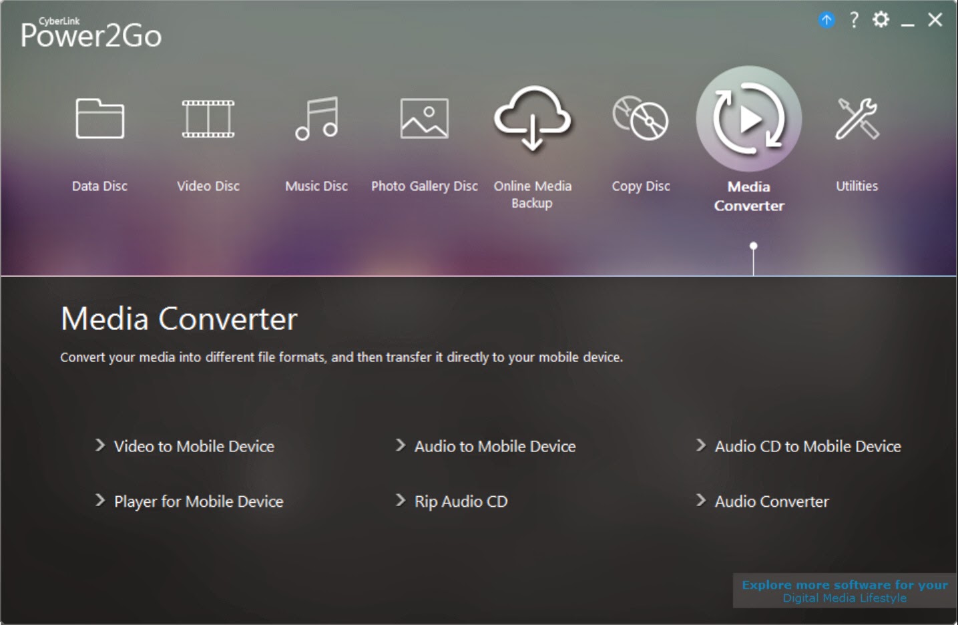The image size is (958, 625).
Task: Open the Photo Gallery Disc picture icon
Action: tap(425, 119)
